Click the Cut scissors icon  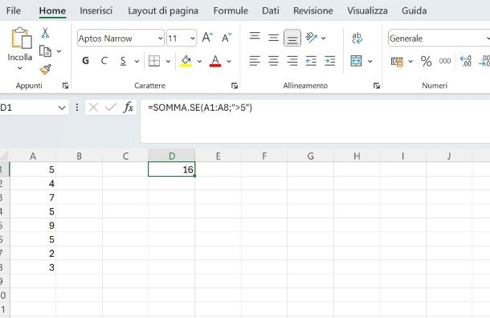(x=45, y=33)
